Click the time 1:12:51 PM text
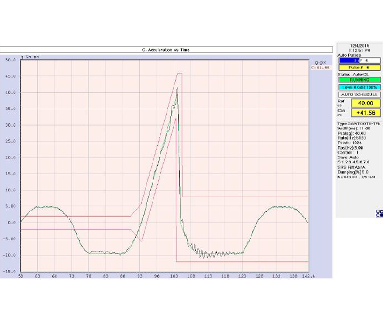The image size is (383, 320). pyautogui.click(x=360, y=50)
